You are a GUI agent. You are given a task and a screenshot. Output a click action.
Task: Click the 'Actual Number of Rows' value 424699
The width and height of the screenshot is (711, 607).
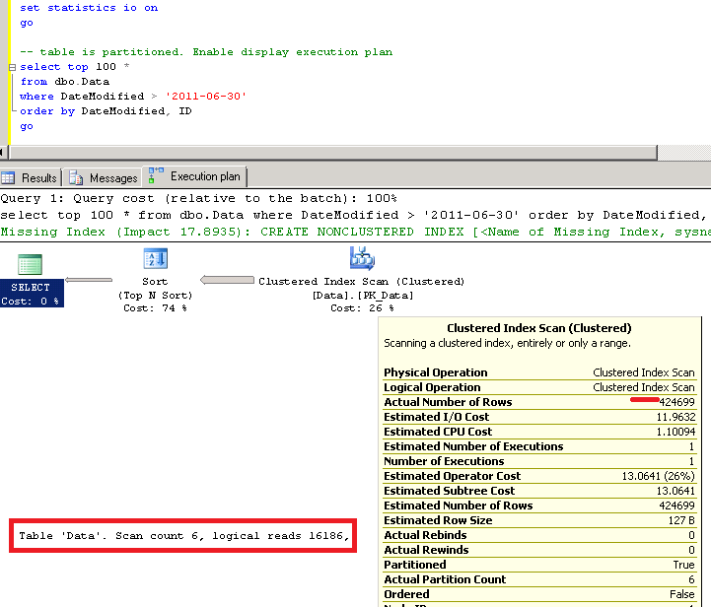pyautogui.click(x=677, y=402)
